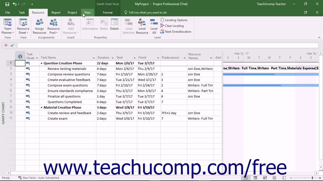The width and height of the screenshot is (323, 181).
Task: Select the Ensure standards compliance task cell
Action: tap(68, 91)
